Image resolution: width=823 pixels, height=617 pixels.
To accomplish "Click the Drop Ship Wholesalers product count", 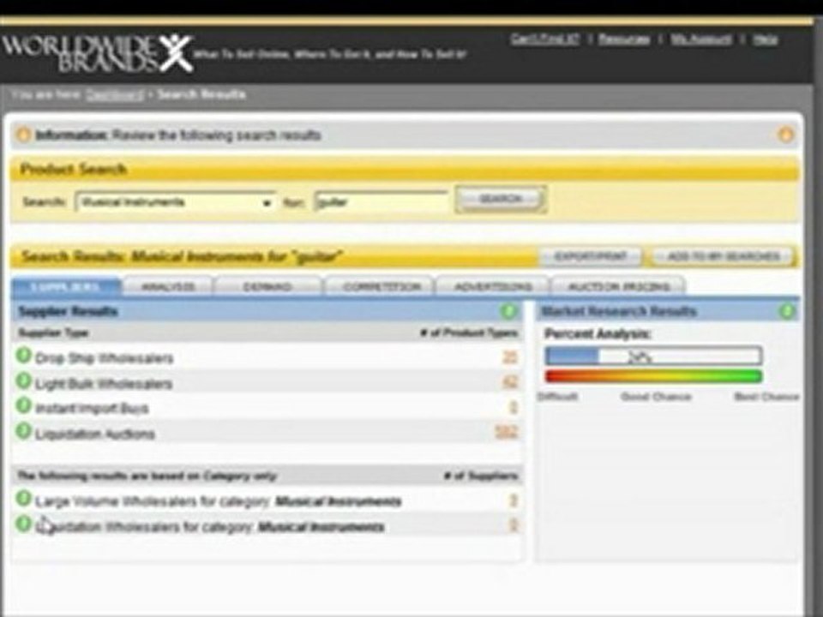I will click(510, 357).
